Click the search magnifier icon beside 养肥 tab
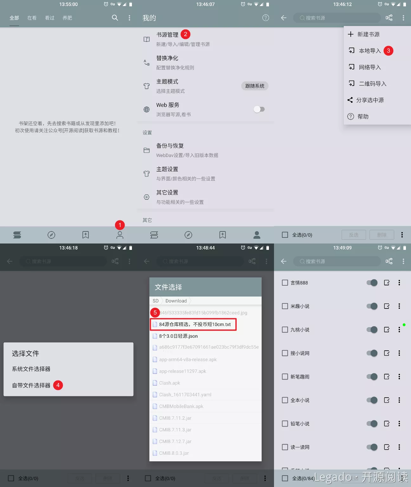 (x=115, y=18)
